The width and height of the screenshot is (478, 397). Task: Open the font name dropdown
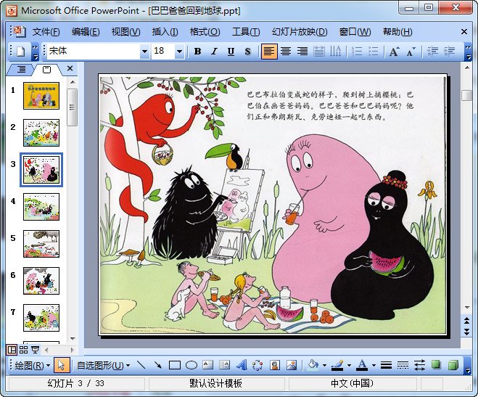click(x=144, y=52)
